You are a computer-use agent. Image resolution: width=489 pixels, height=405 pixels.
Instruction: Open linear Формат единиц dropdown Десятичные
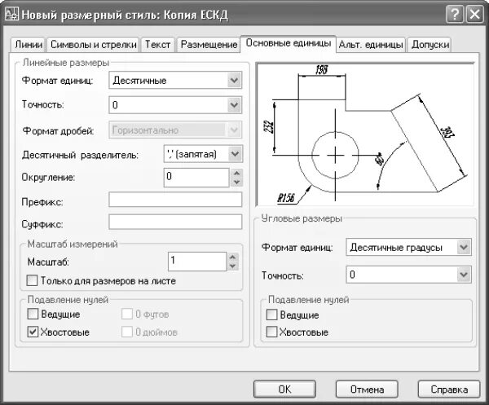click(x=175, y=81)
